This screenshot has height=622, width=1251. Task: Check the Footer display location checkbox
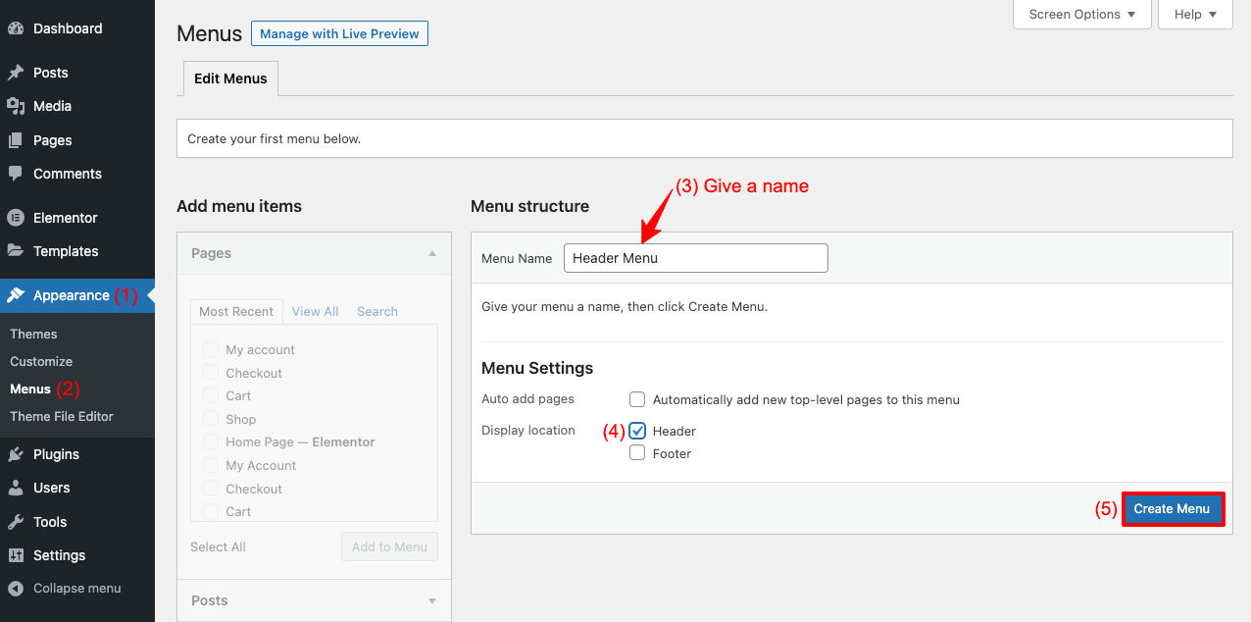click(637, 453)
